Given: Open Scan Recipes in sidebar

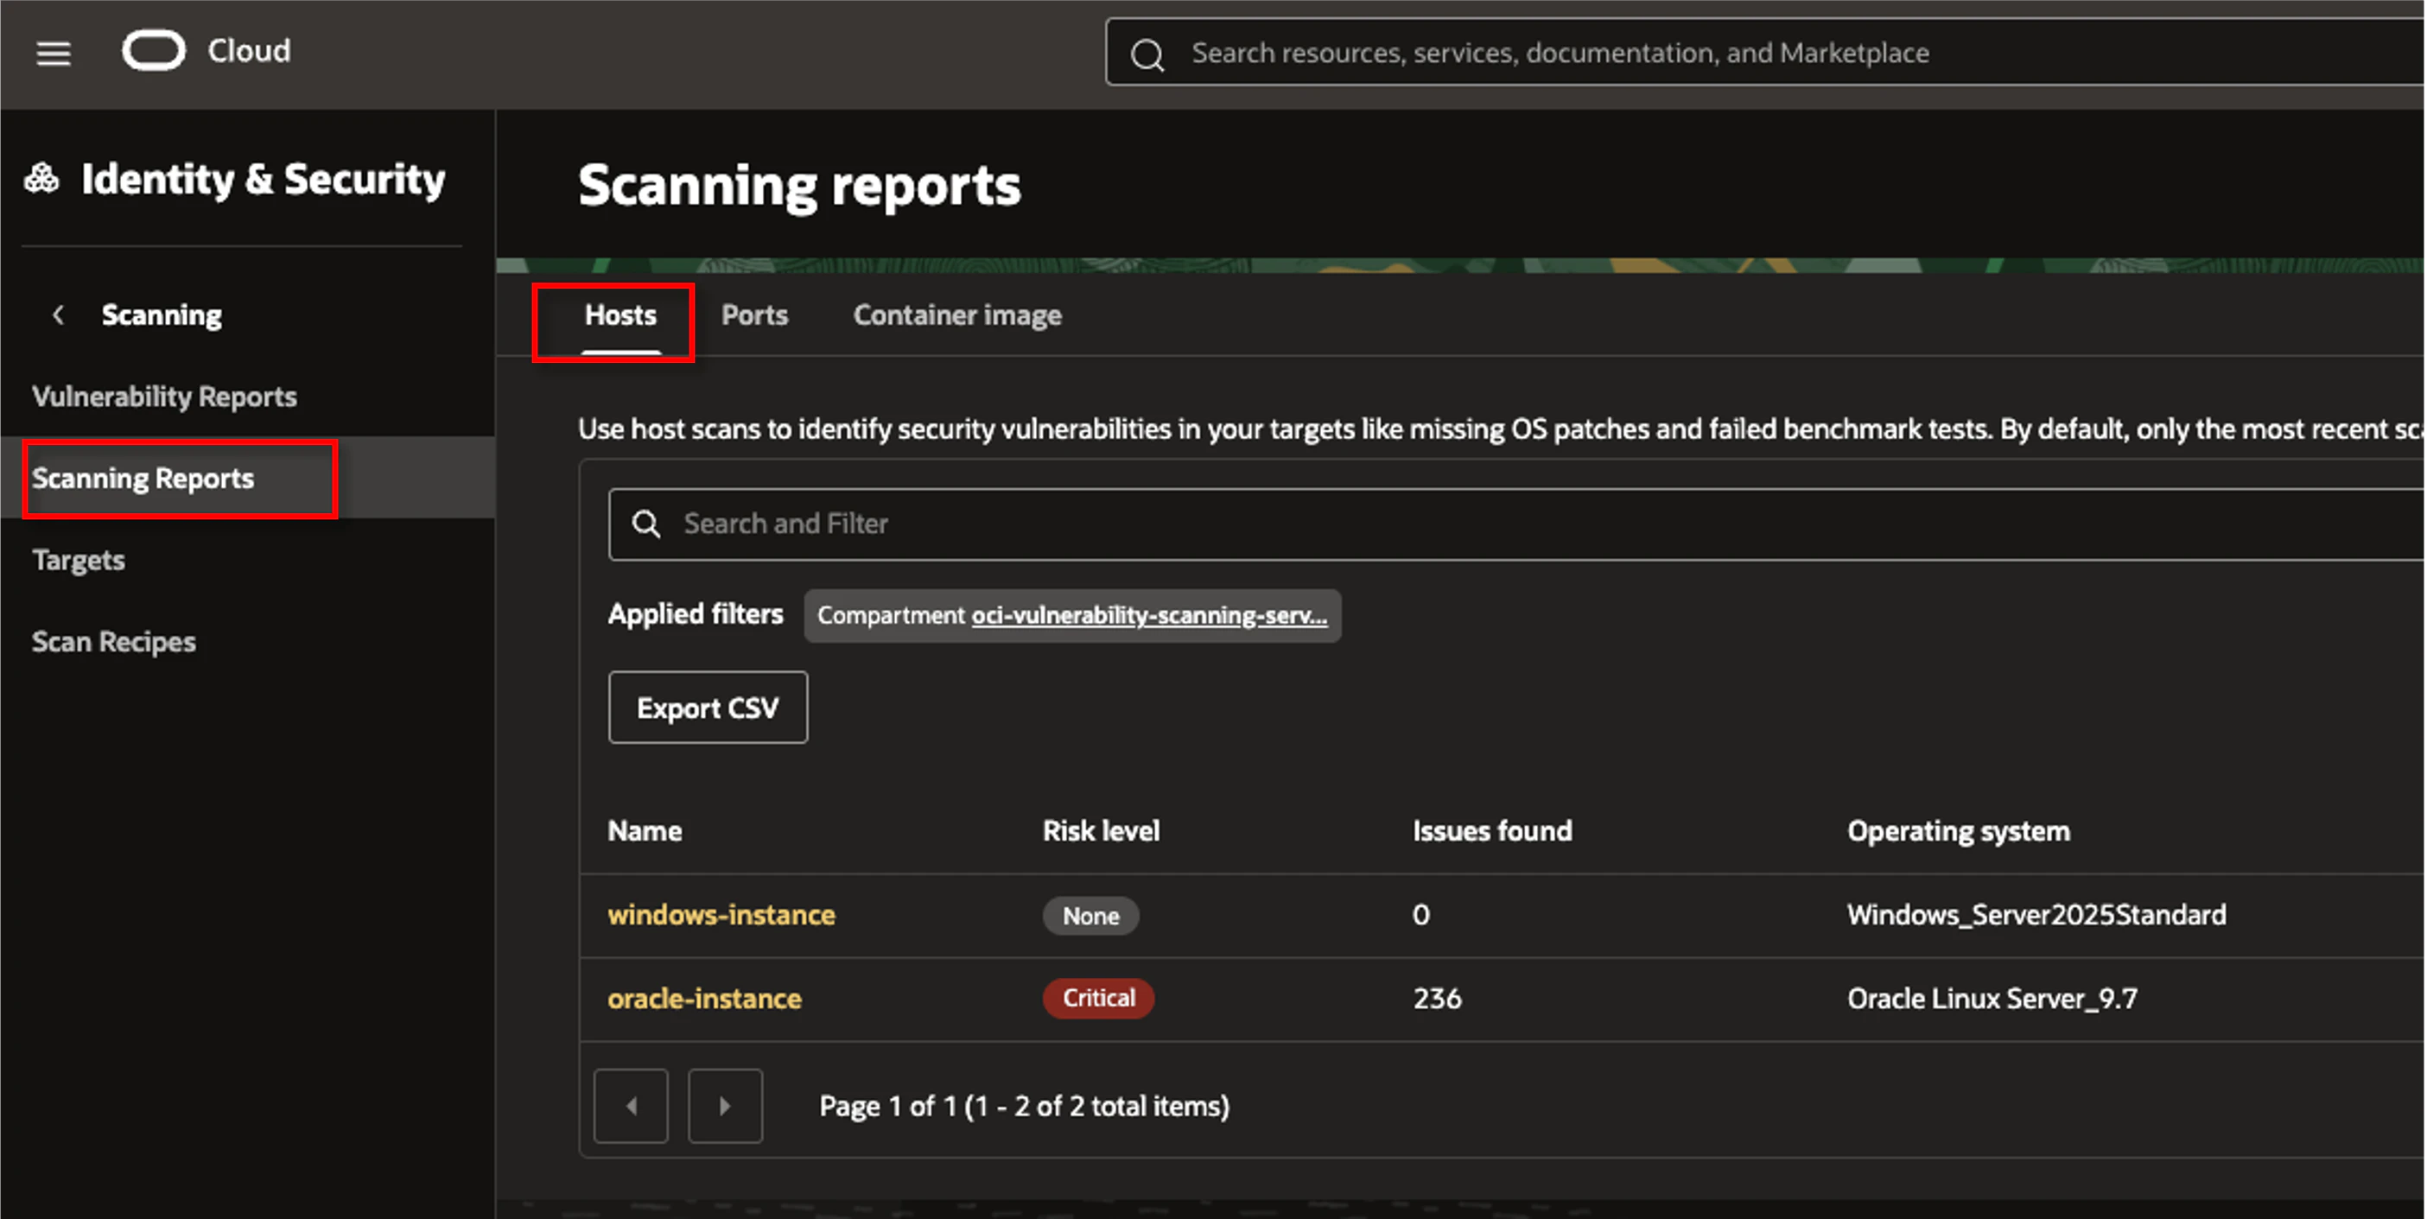Looking at the screenshot, I should pyautogui.click(x=114, y=643).
